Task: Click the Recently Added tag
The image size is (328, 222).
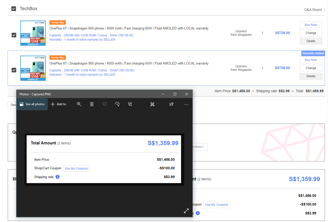Action: point(313,53)
